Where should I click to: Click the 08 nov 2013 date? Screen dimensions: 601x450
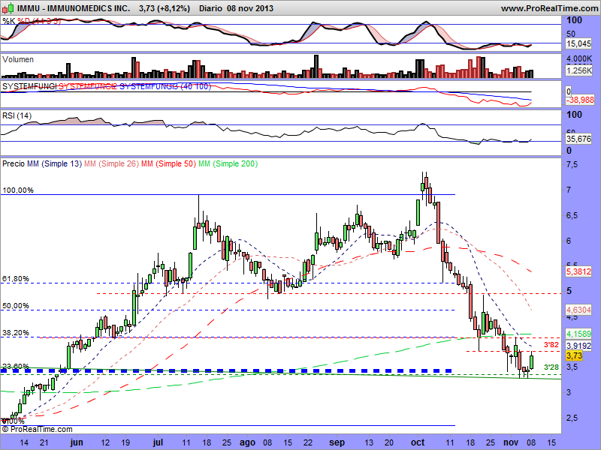click(250, 8)
